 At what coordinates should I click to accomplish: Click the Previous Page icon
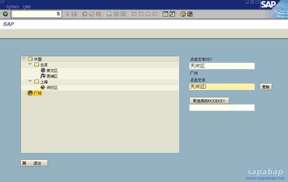click(x=141, y=14)
